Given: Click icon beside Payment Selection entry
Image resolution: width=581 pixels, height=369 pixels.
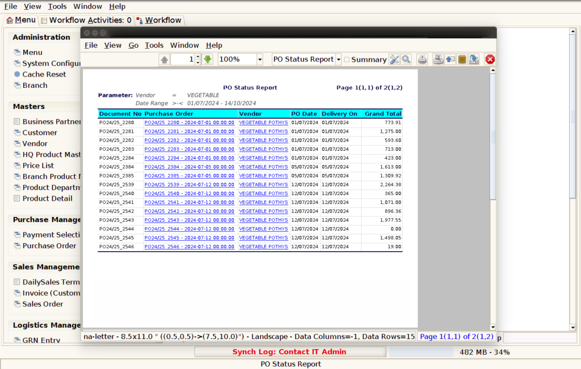Looking at the screenshot, I should 17,235.
